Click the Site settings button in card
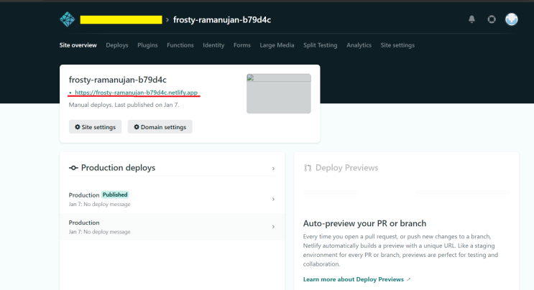This screenshot has width=534, height=290. tap(95, 127)
